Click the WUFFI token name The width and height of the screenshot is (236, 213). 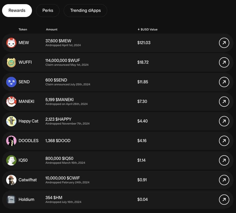[25, 62]
